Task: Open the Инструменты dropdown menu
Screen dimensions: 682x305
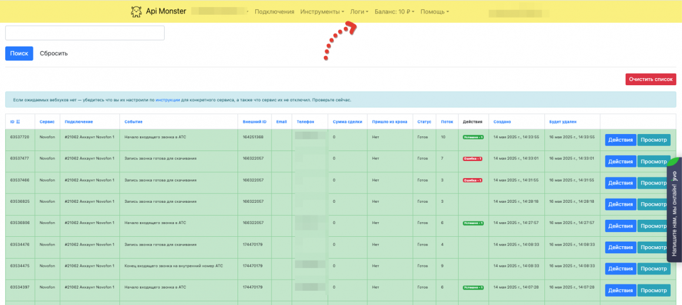Action: pos(322,12)
